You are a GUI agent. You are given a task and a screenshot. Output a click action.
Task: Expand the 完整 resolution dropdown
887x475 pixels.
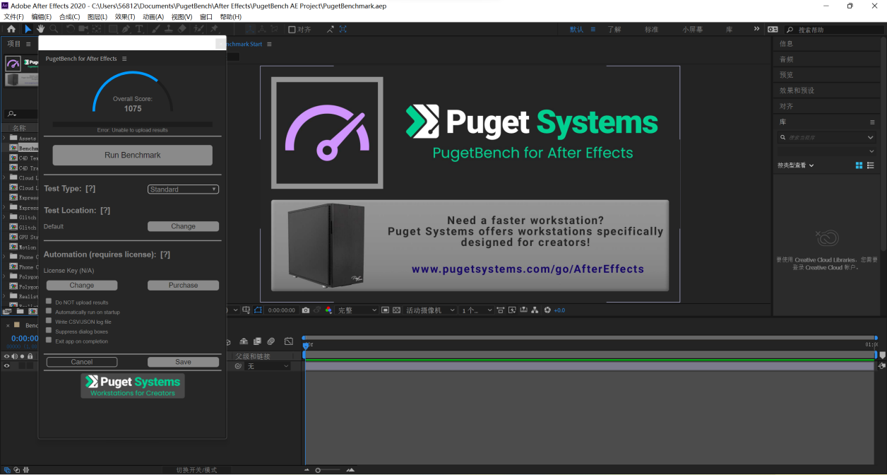[356, 310]
